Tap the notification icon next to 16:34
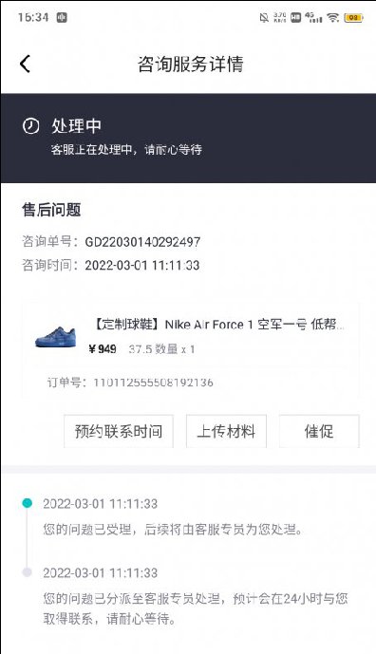 pos(62,17)
